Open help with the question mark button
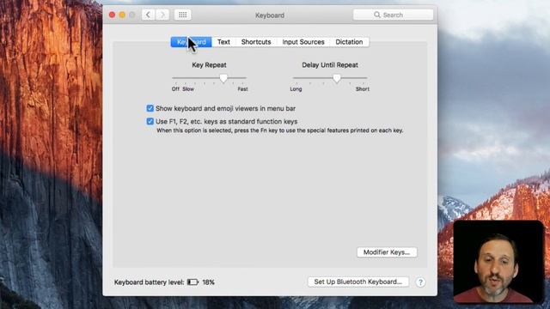Screen dimensions: 550x309 [420, 282]
